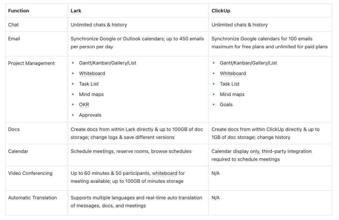Click Whiteboard in the ClickUp column list

(233, 73)
